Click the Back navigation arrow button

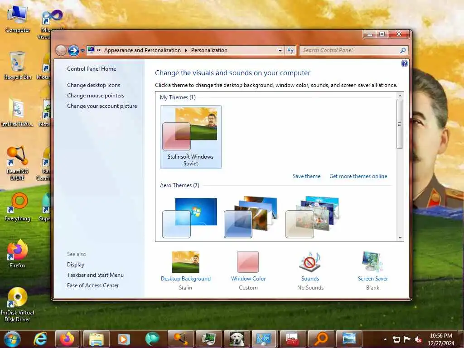click(61, 51)
